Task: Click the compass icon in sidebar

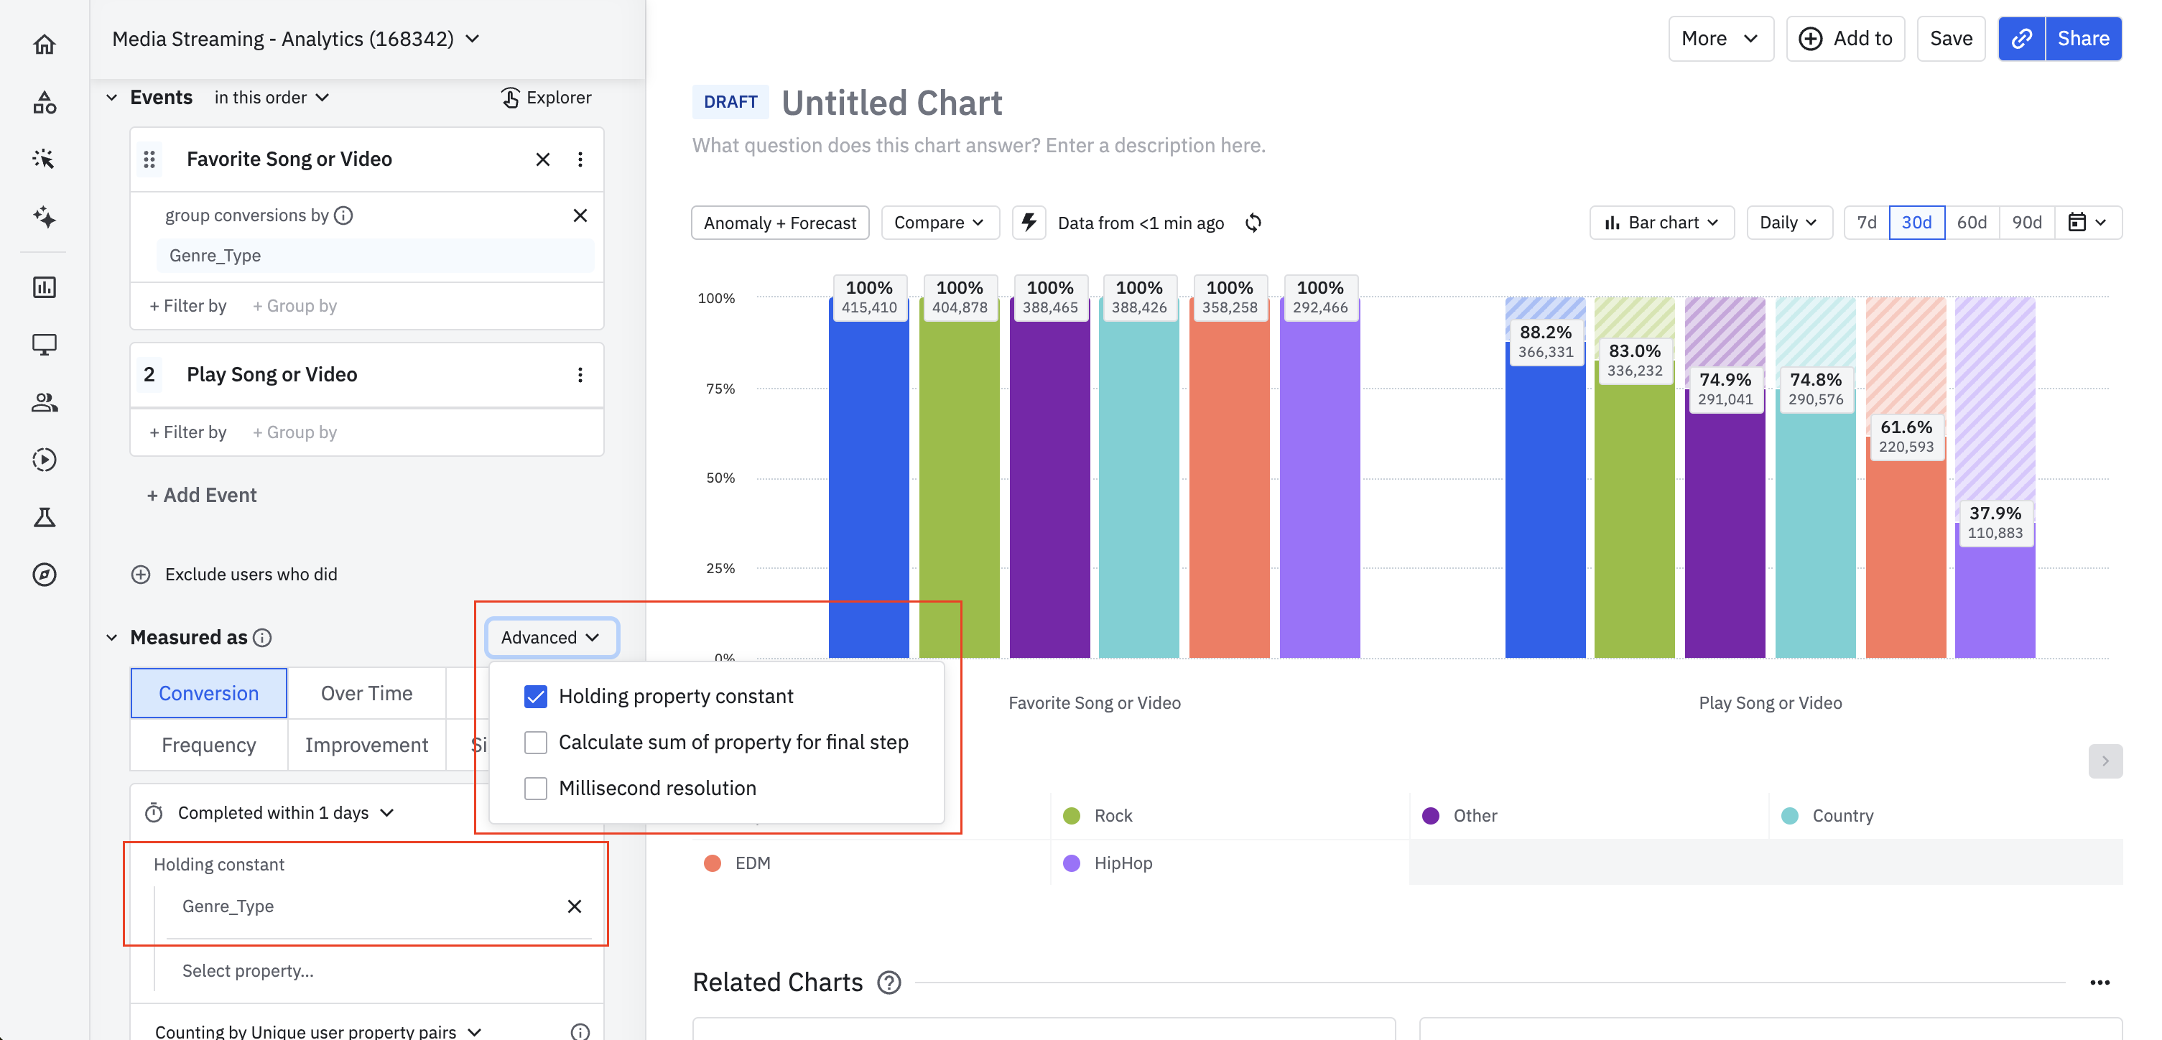Action: click(x=45, y=574)
